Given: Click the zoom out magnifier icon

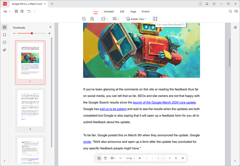Looking at the screenshot, I should click(84, 19).
